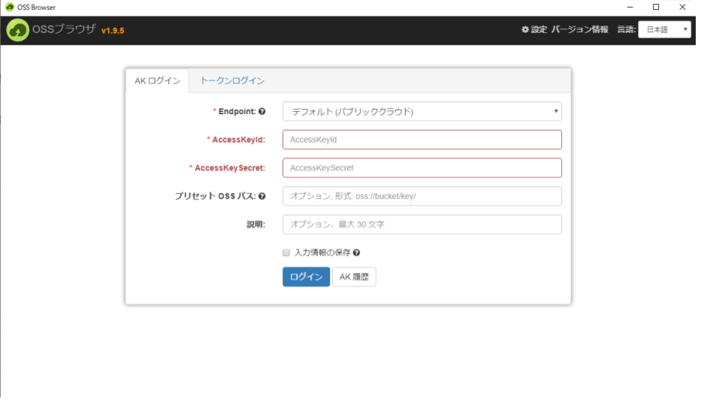This screenshot has height=403, width=701.
Task: Open the Endpoint dropdown
Action: click(x=422, y=111)
